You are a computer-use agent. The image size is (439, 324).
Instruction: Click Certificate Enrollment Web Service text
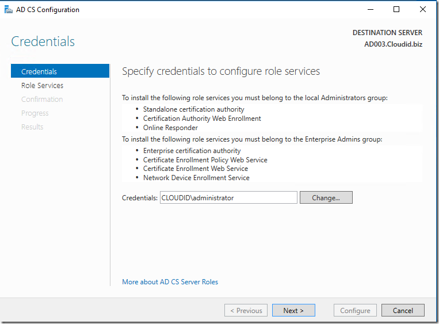click(196, 169)
